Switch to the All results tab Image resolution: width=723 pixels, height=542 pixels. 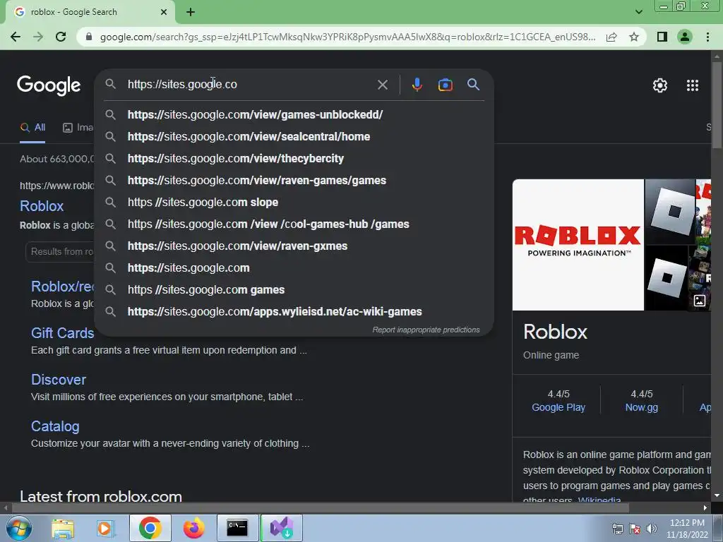click(x=32, y=128)
